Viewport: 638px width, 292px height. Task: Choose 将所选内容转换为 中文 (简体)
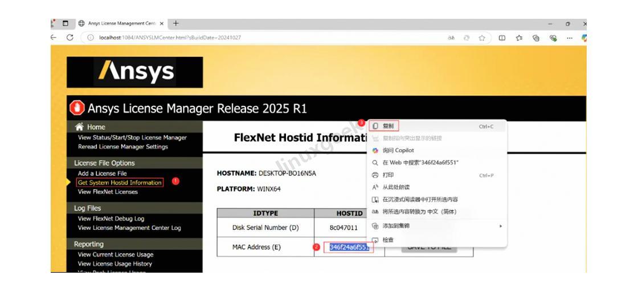click(436, 212)
